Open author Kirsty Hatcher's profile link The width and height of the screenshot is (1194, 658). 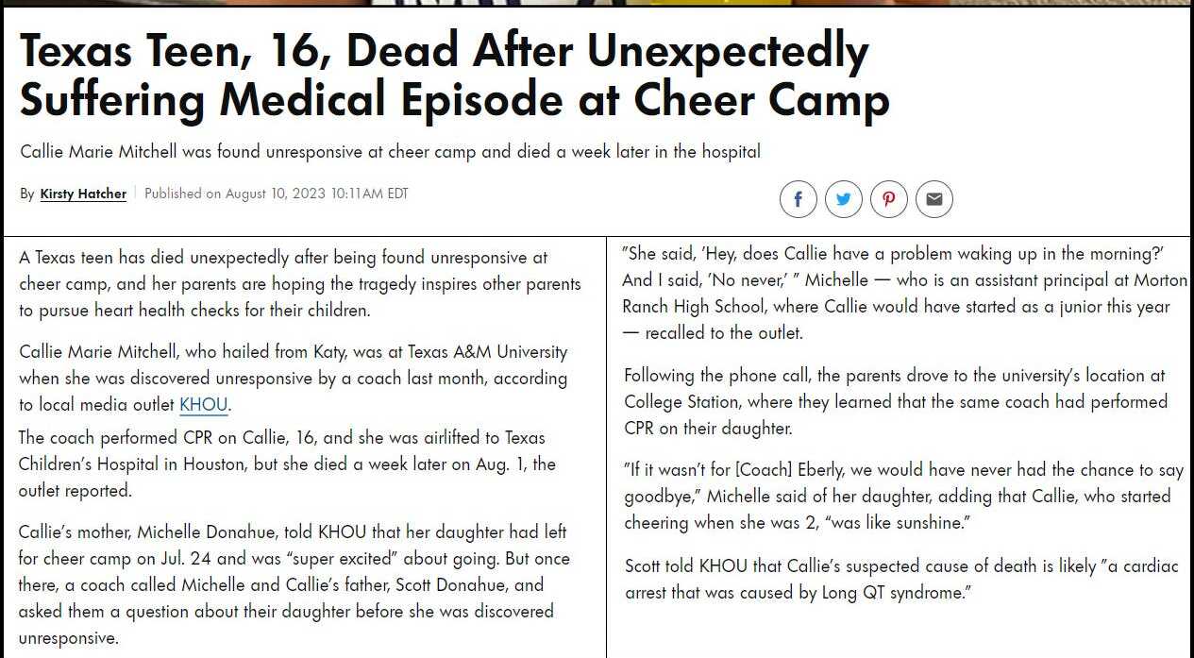(83, 194)
